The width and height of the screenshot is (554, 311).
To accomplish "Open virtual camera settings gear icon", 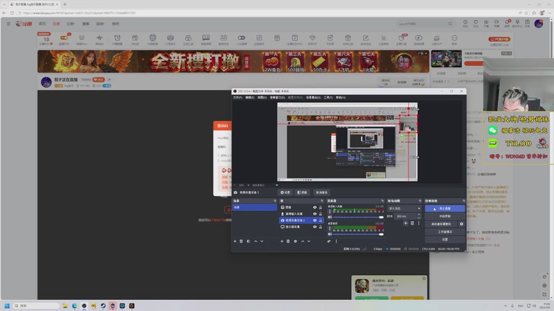I will (x=461, y=224).
